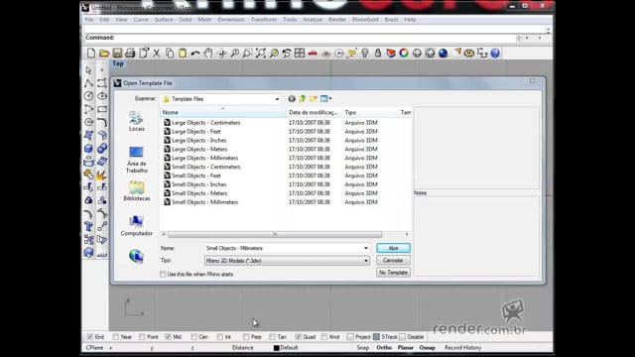635x357 pixels.
Task: Open Layers with the red layered icon
Action: pos(391,53)
